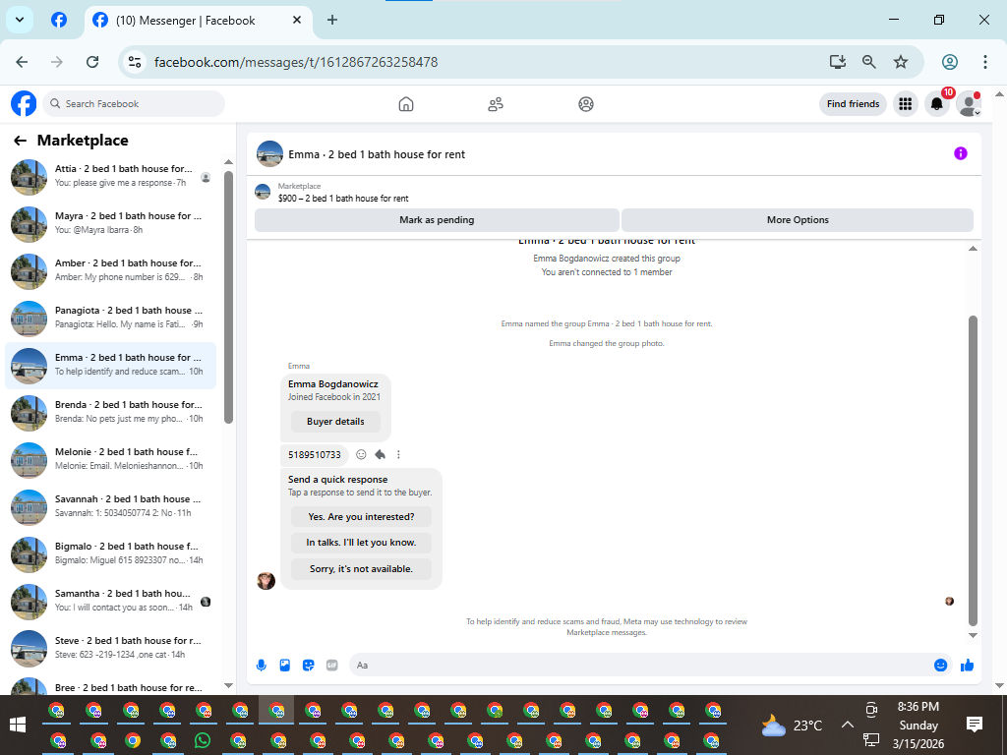This screenshot has height=755, width=1007.
Task: Choose a GIF icon
Action: (x=332, y=666)
